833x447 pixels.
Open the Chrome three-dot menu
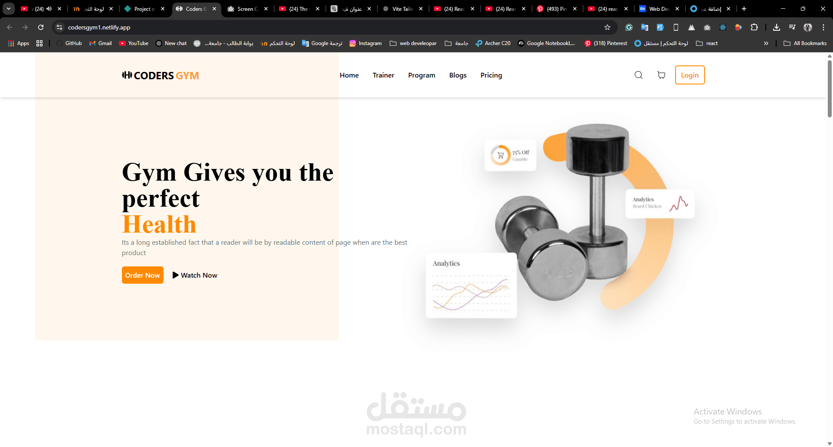pos(823,27)
